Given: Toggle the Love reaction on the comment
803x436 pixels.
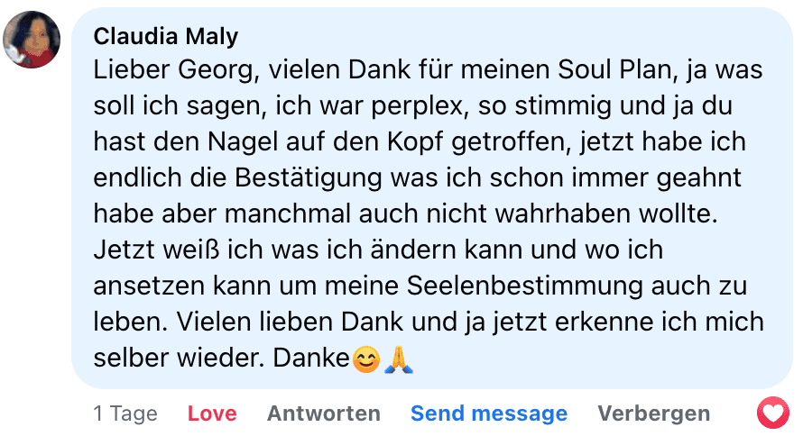Looking at the screenshot, I should (x=212, y=413).
